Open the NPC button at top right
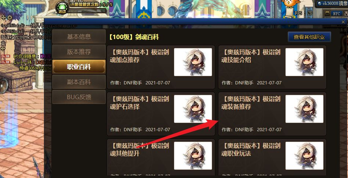The image size is (348, 178). pyautogui.click(x=337, y=14)
